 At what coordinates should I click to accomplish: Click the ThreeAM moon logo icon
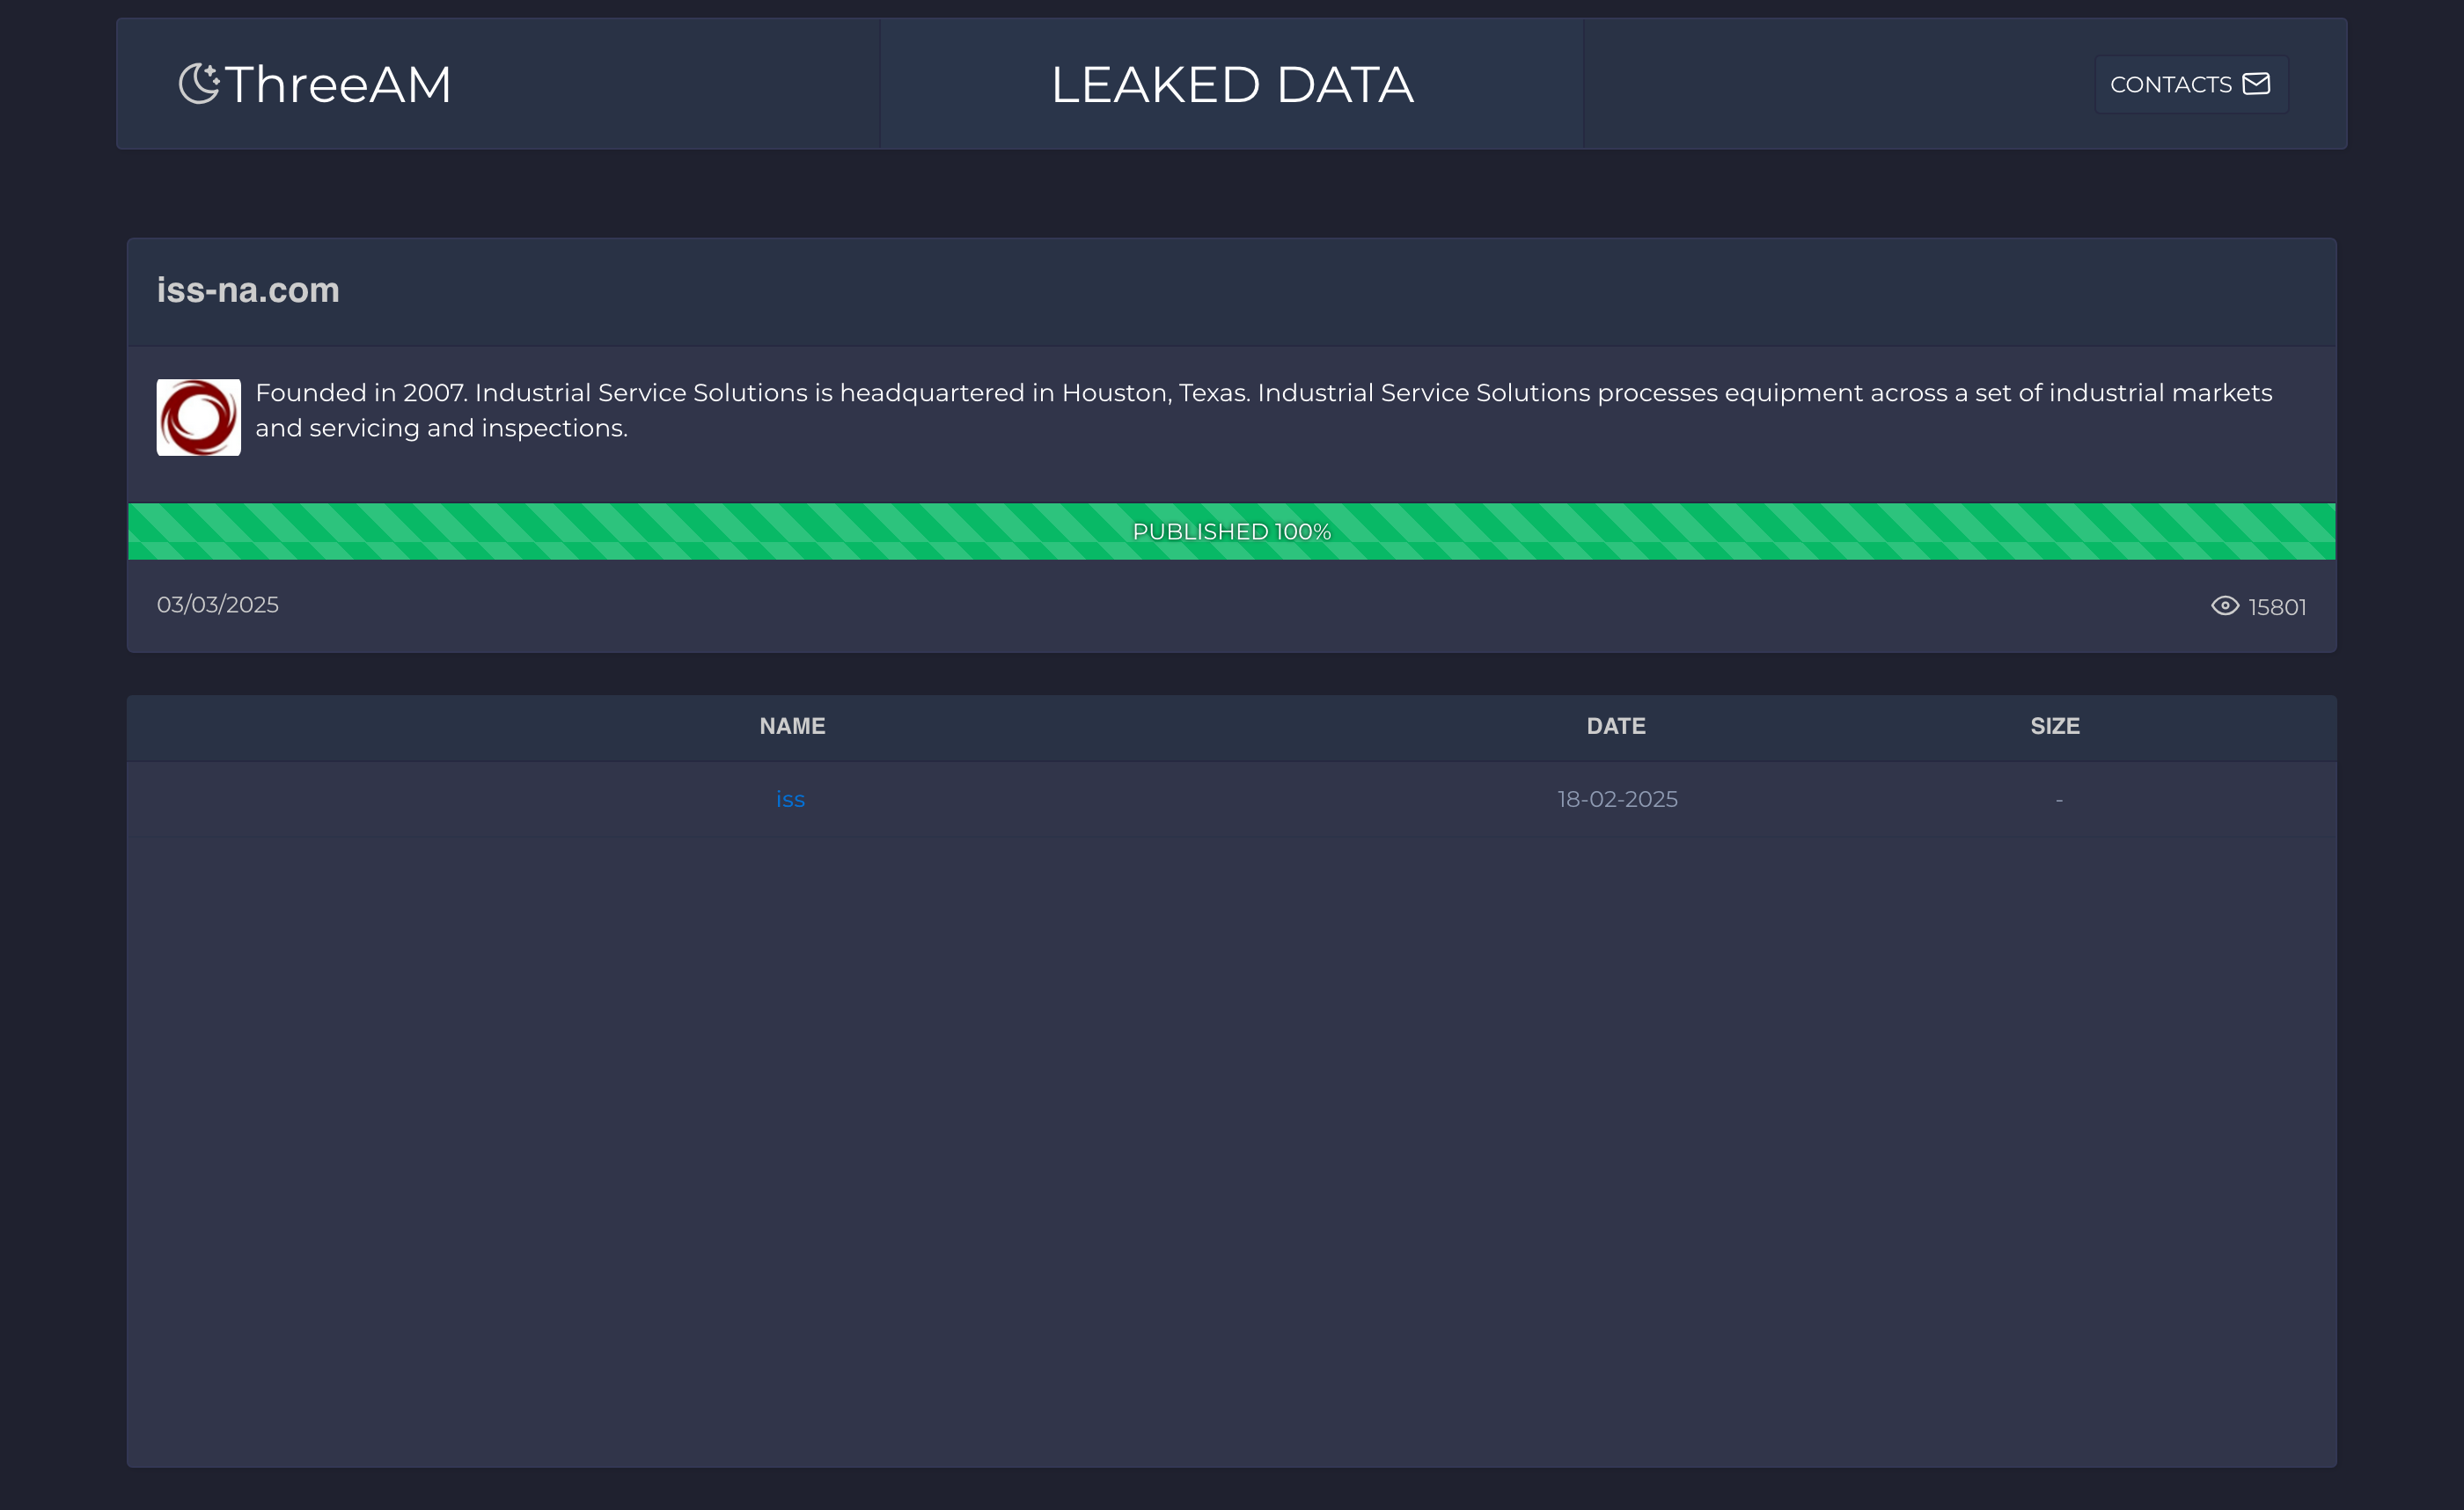point(199,83)
